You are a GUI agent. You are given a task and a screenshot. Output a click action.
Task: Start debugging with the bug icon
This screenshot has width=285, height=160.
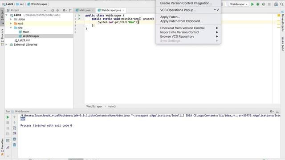(x=258, y=4)
